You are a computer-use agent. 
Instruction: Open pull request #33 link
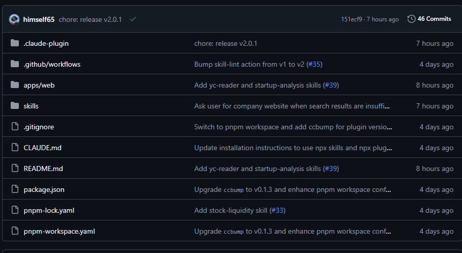[278, 210]
